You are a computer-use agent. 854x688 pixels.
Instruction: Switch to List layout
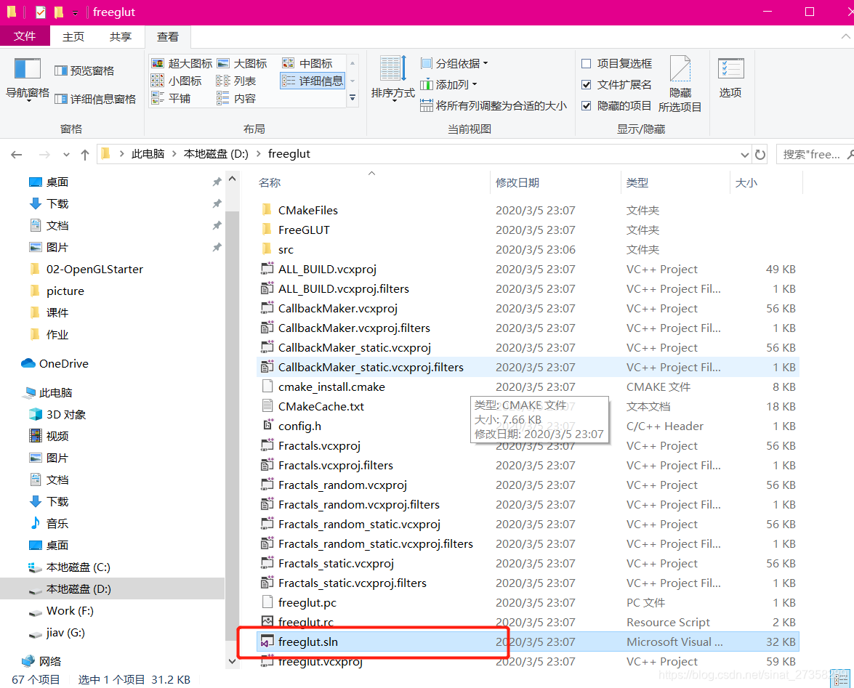point(235,81)
